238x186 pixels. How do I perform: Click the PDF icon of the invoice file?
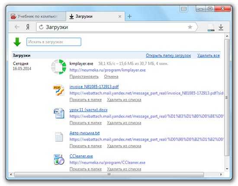(x=59, y=90)
